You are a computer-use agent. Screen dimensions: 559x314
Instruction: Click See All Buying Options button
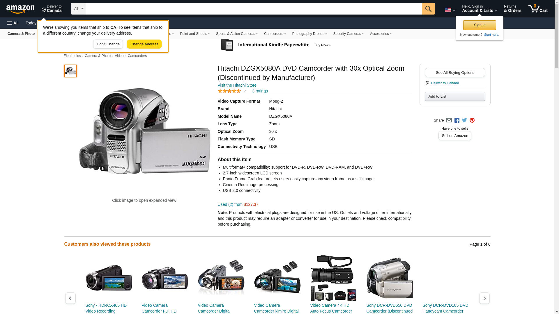tap(455, 72)
